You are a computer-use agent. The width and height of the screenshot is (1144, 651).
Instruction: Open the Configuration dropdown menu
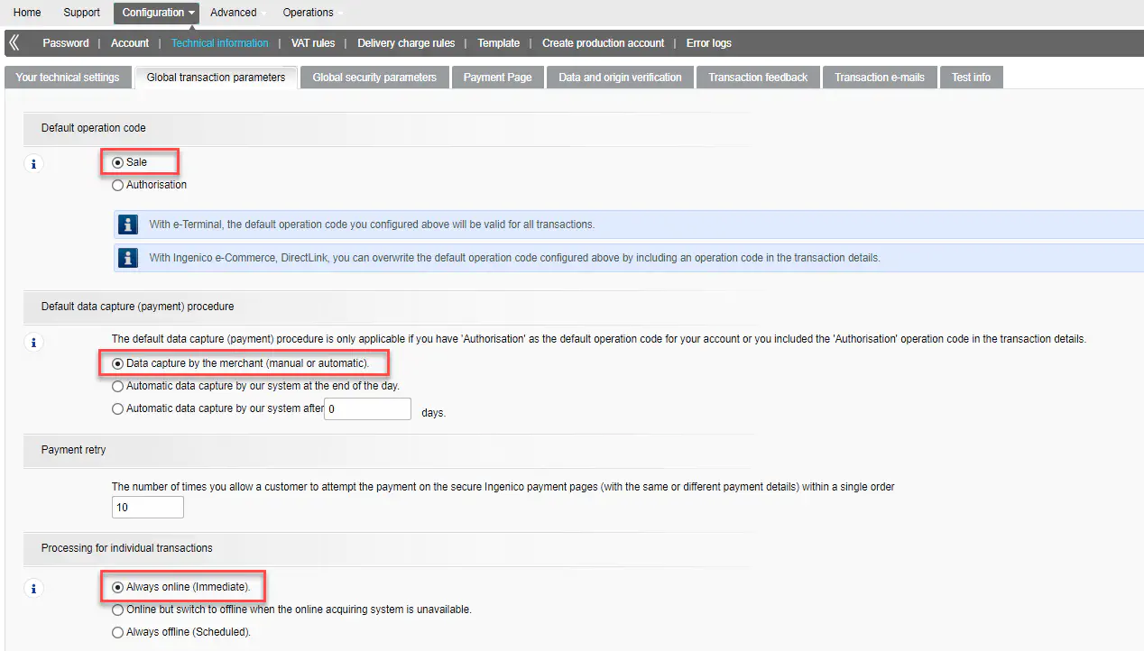pos(158,13)
